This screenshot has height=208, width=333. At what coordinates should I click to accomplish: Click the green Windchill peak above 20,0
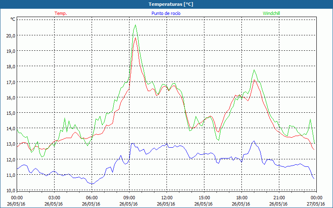pyautogui.click(x=136, y=25)
